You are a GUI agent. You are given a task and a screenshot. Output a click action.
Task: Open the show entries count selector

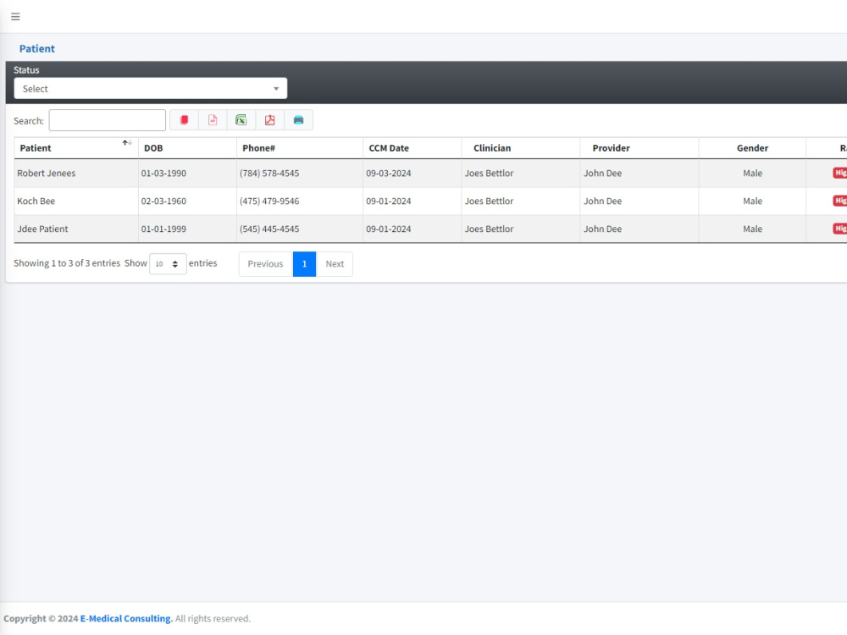click(x=168, y=263)
